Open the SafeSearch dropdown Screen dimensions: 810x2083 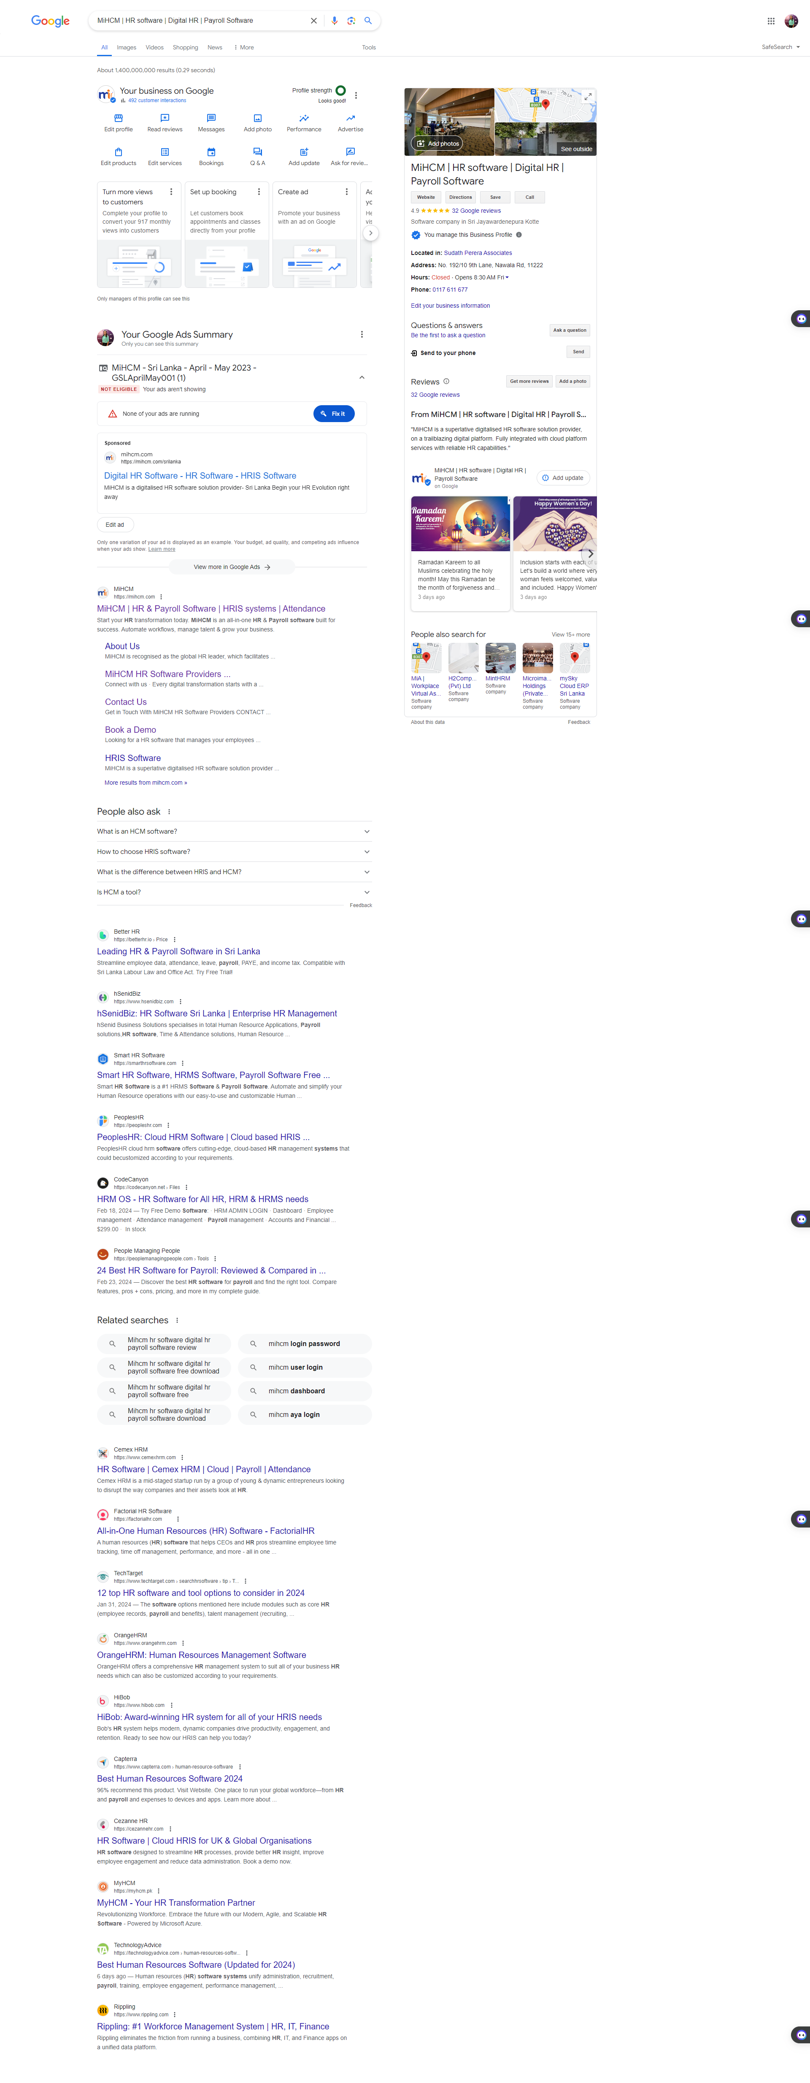click(780, 47)
